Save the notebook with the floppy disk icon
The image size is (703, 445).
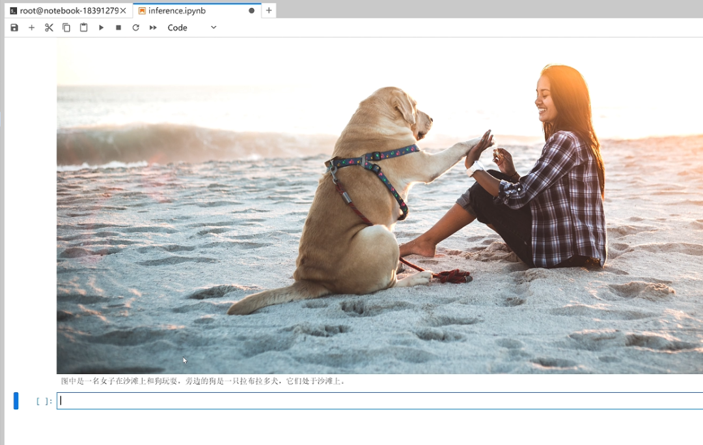[14, 27]
